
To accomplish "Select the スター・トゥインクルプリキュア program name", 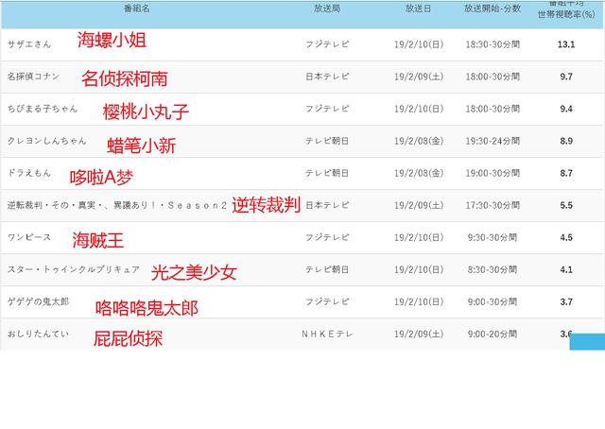I will point(74,269).
